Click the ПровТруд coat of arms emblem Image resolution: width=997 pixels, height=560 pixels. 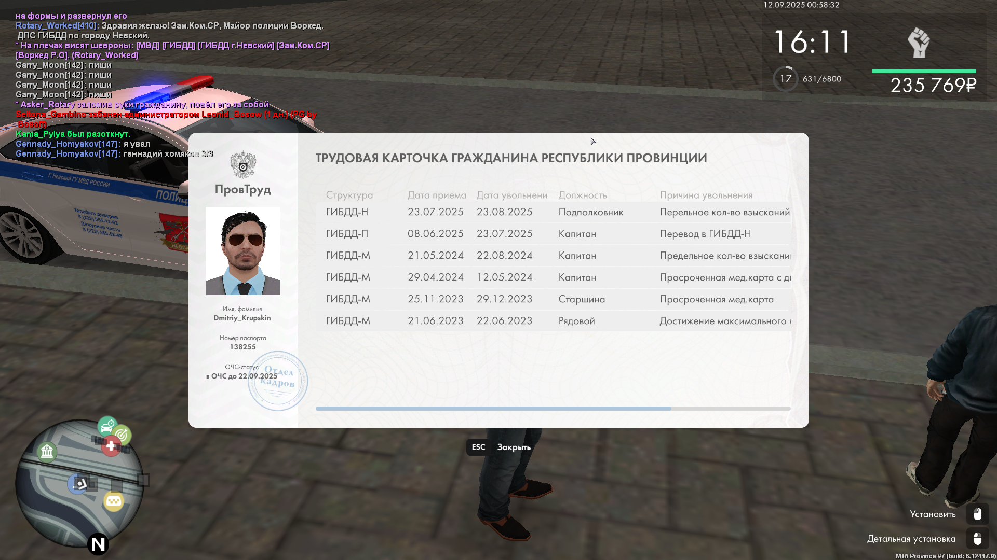click(243, 165)
